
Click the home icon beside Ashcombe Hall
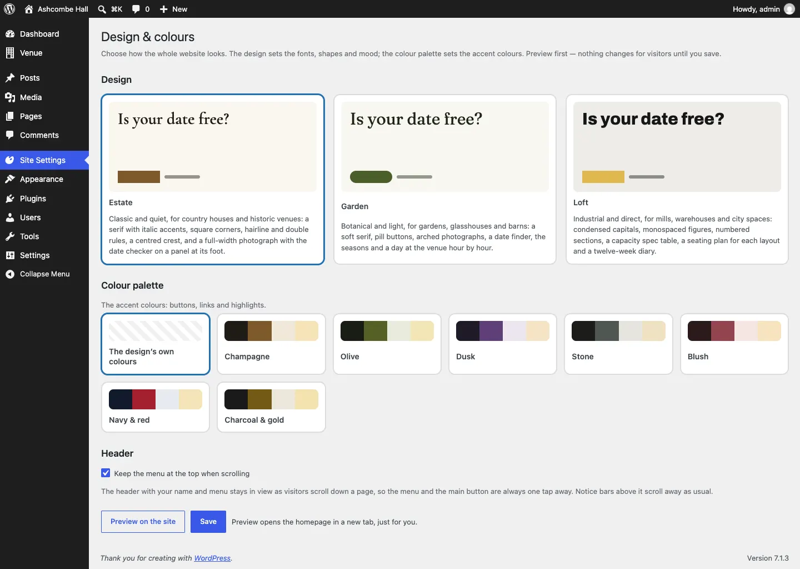coord(29,9)
